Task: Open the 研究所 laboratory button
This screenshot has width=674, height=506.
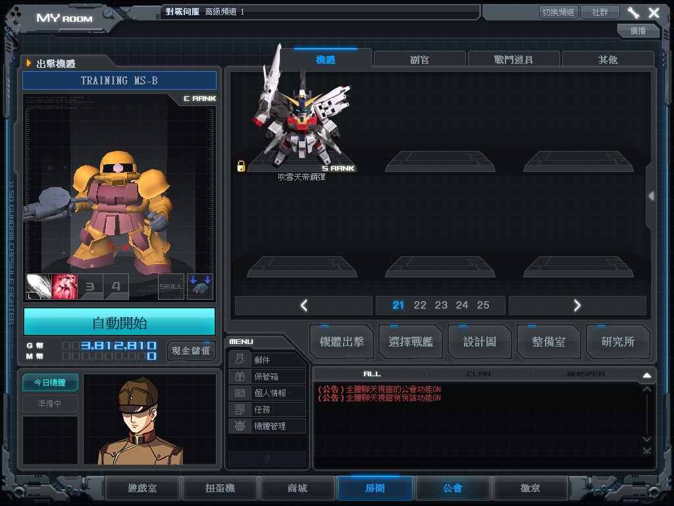Action: point(617,342)
